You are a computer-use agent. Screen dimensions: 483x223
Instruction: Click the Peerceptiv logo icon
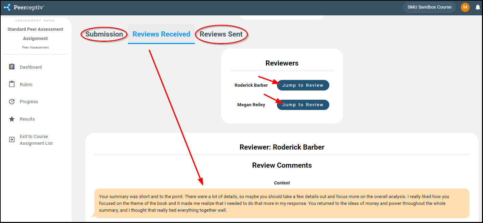pos(7,7)
